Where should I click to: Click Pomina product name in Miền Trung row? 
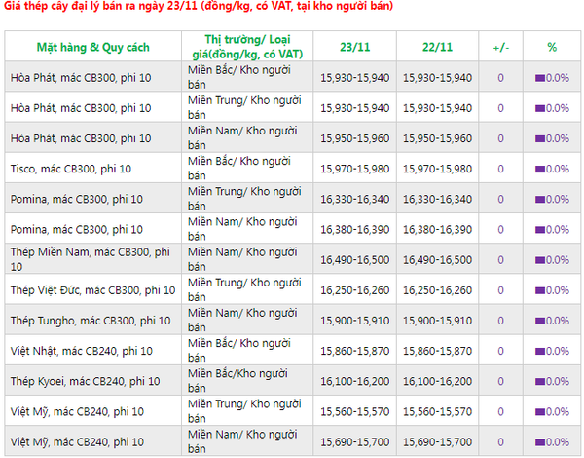tap(76, 199)
